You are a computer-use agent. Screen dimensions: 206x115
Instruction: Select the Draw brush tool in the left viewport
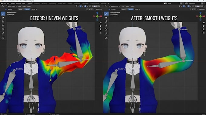(x=3, y=14)
